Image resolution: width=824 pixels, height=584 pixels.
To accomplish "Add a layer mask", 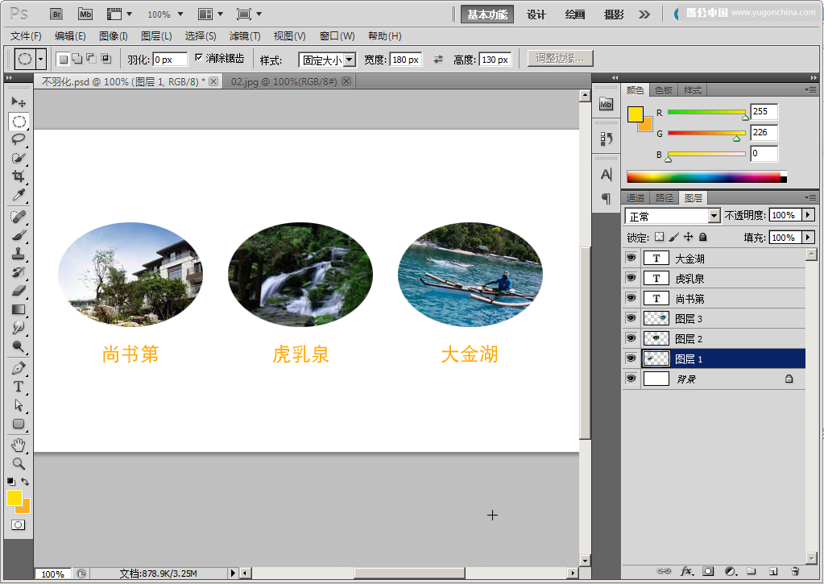I will (708, 571).
